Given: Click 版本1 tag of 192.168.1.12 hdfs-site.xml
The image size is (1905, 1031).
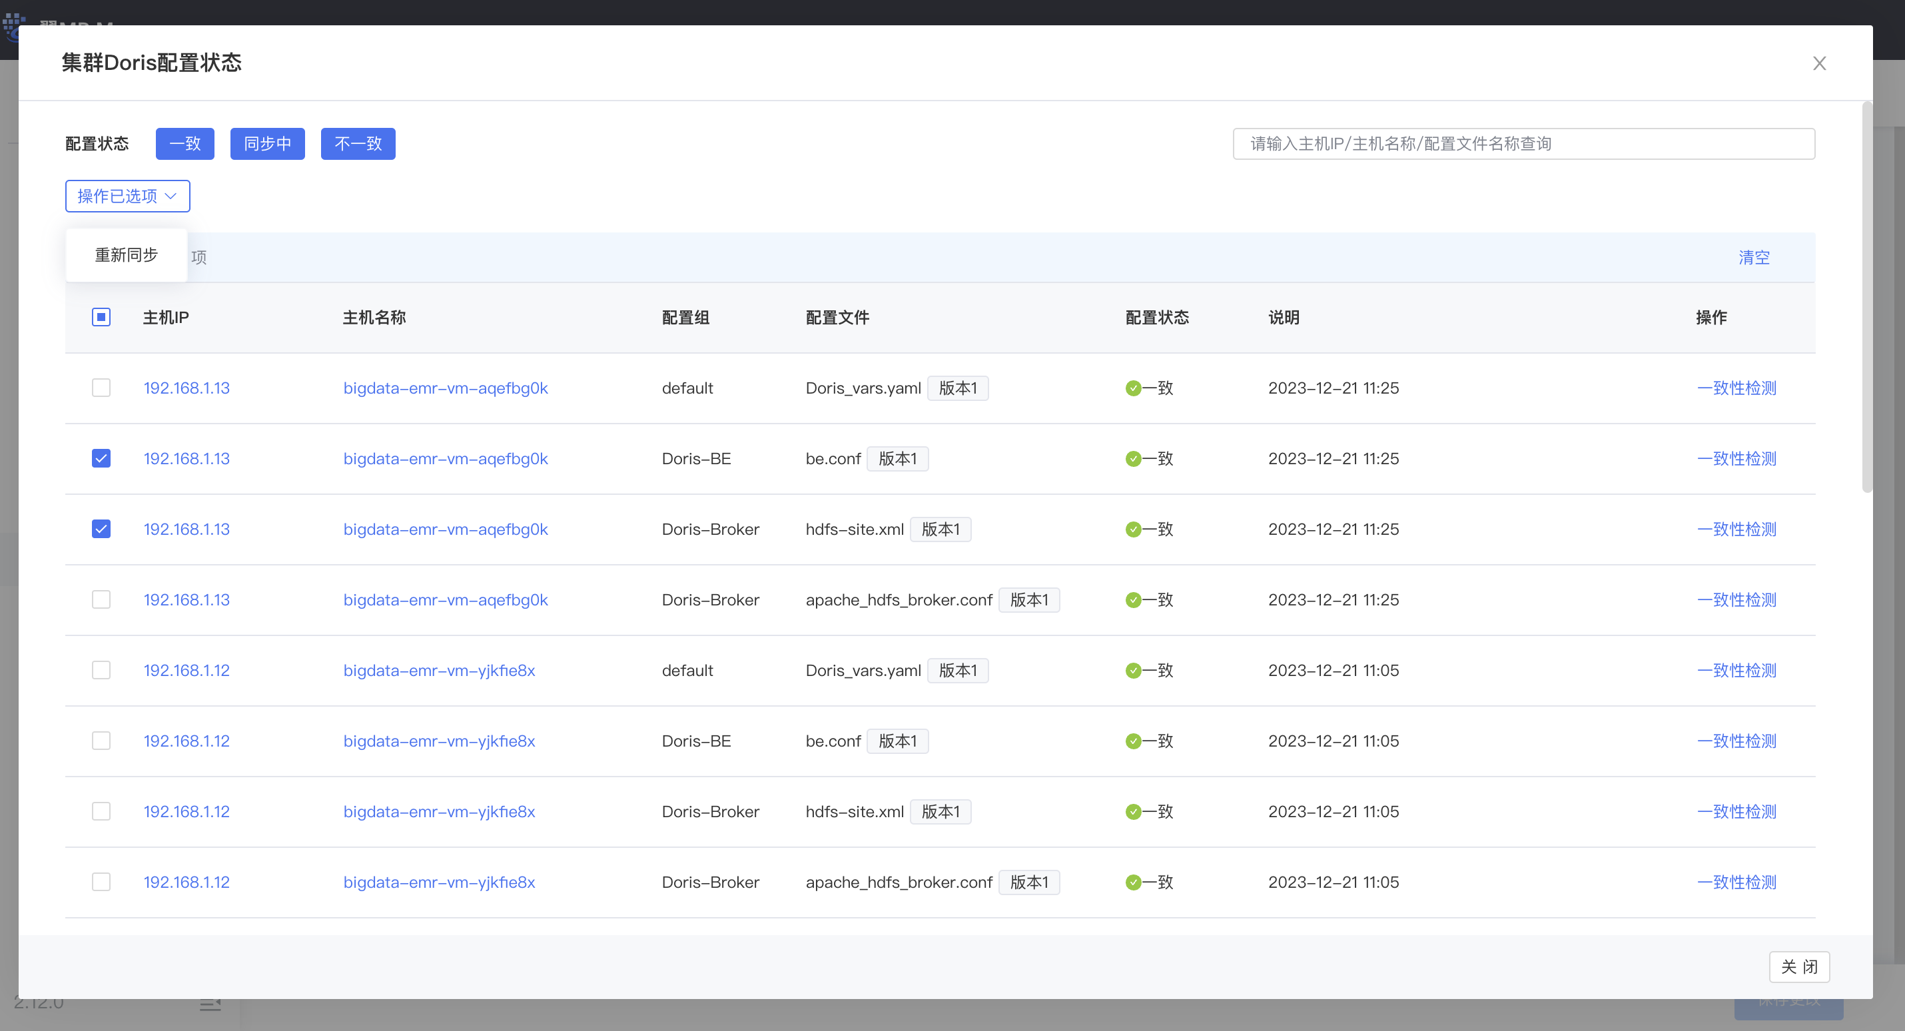Looking at the screenshot, I should click(x=941, y=812).
